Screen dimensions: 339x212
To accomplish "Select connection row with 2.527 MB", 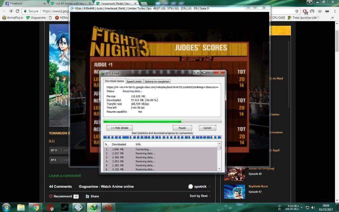I will tap(160, 153).
